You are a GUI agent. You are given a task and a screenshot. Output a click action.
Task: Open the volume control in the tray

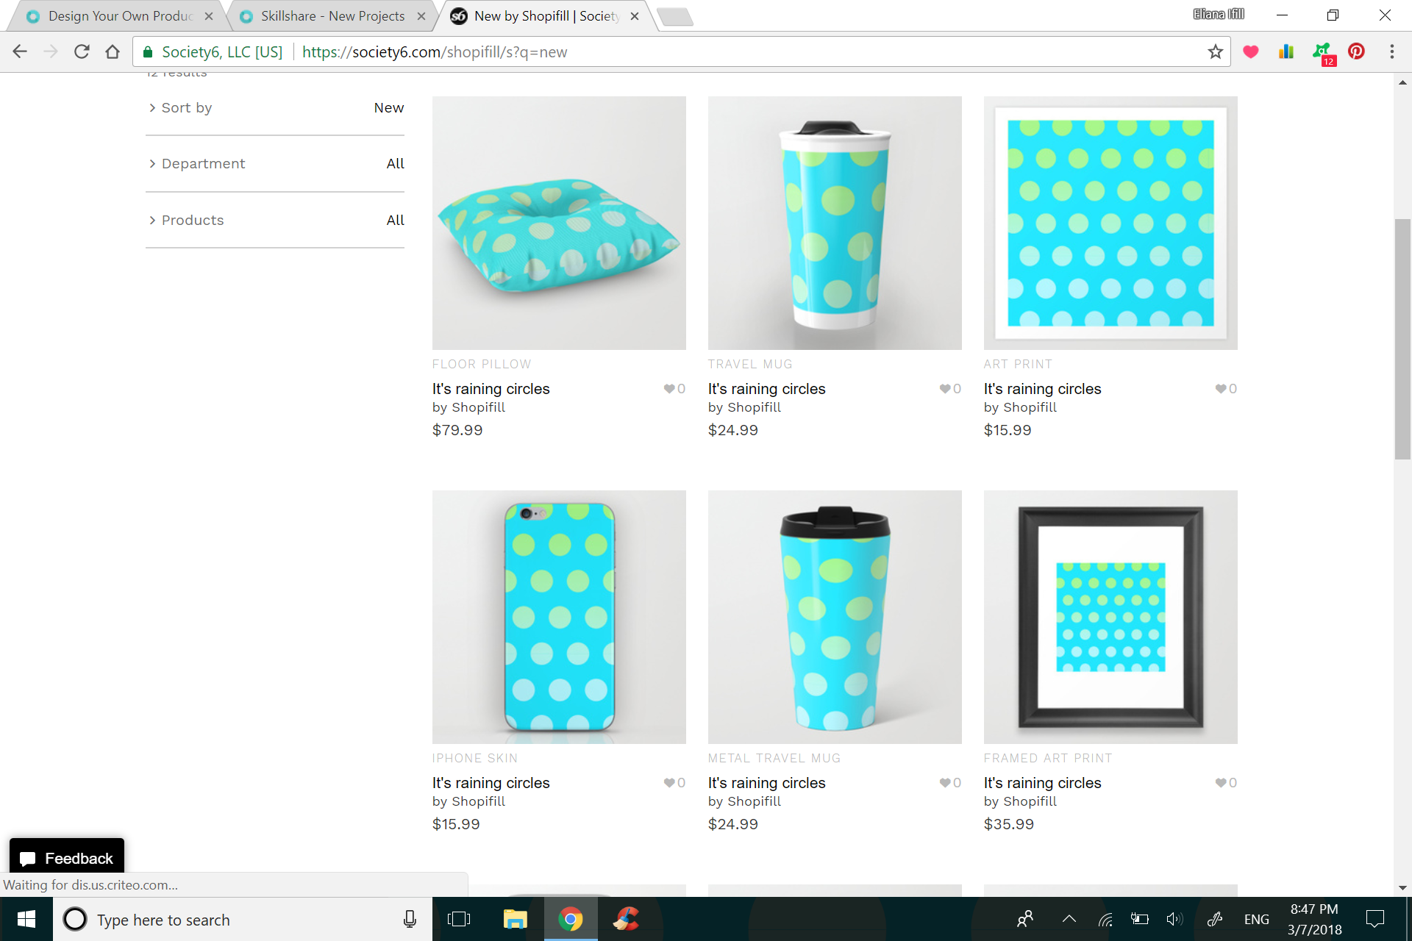point(1174,919)
